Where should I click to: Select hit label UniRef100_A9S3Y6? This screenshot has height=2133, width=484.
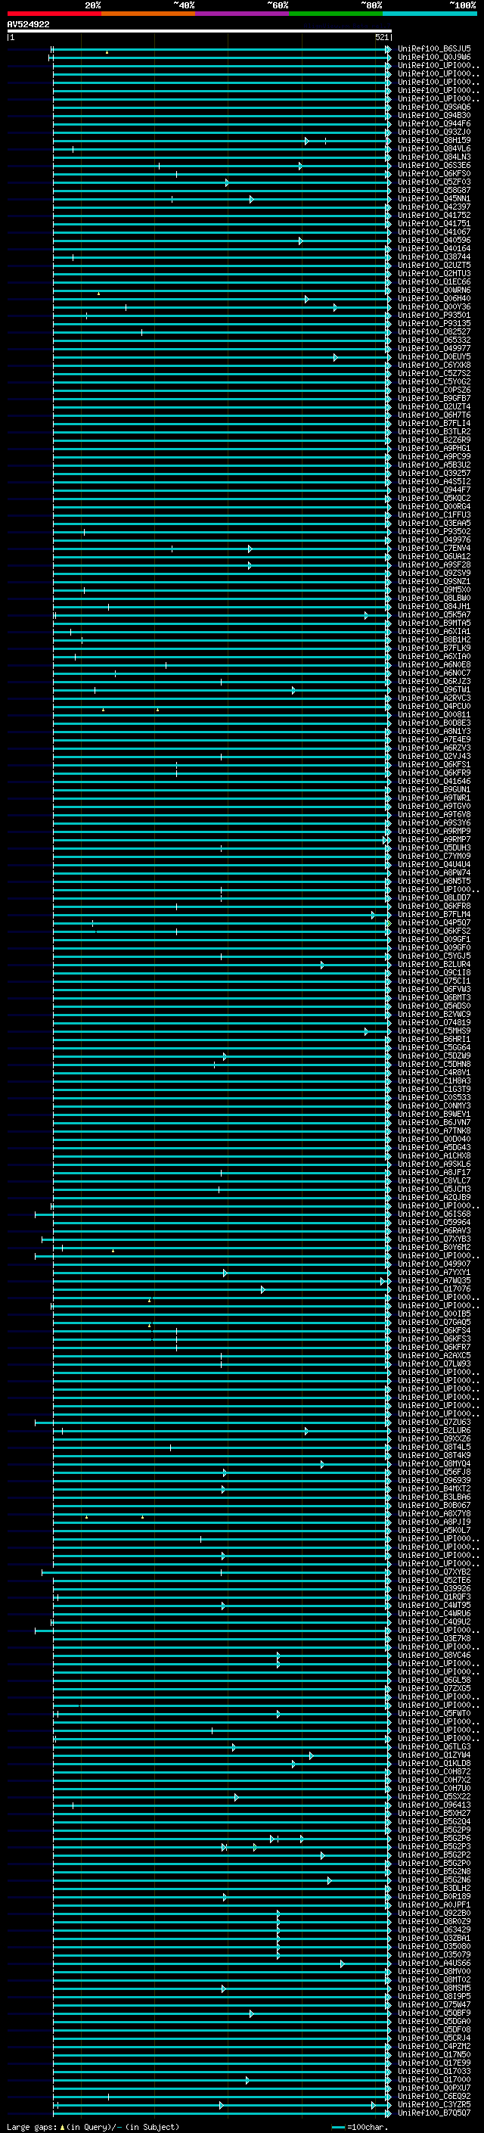(x=433, y=823)
